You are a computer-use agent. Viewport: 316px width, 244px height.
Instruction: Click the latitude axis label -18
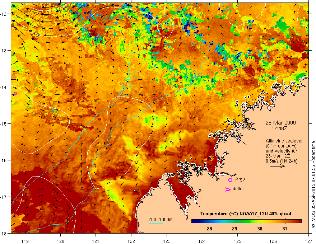(x=4, y=233)
